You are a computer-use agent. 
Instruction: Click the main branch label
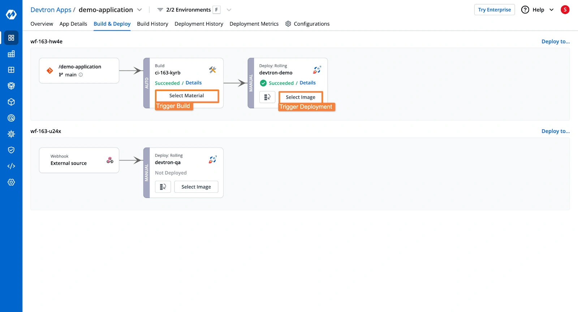(x=71, y=75)
